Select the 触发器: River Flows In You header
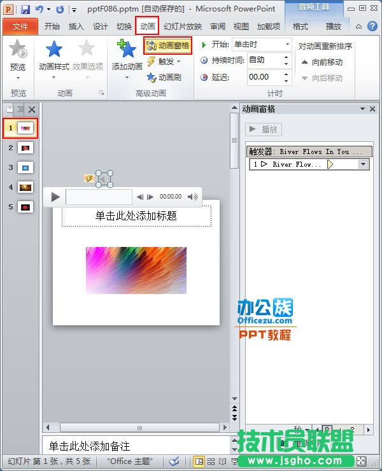The image size is (382, 471). (x=309, y=151)
